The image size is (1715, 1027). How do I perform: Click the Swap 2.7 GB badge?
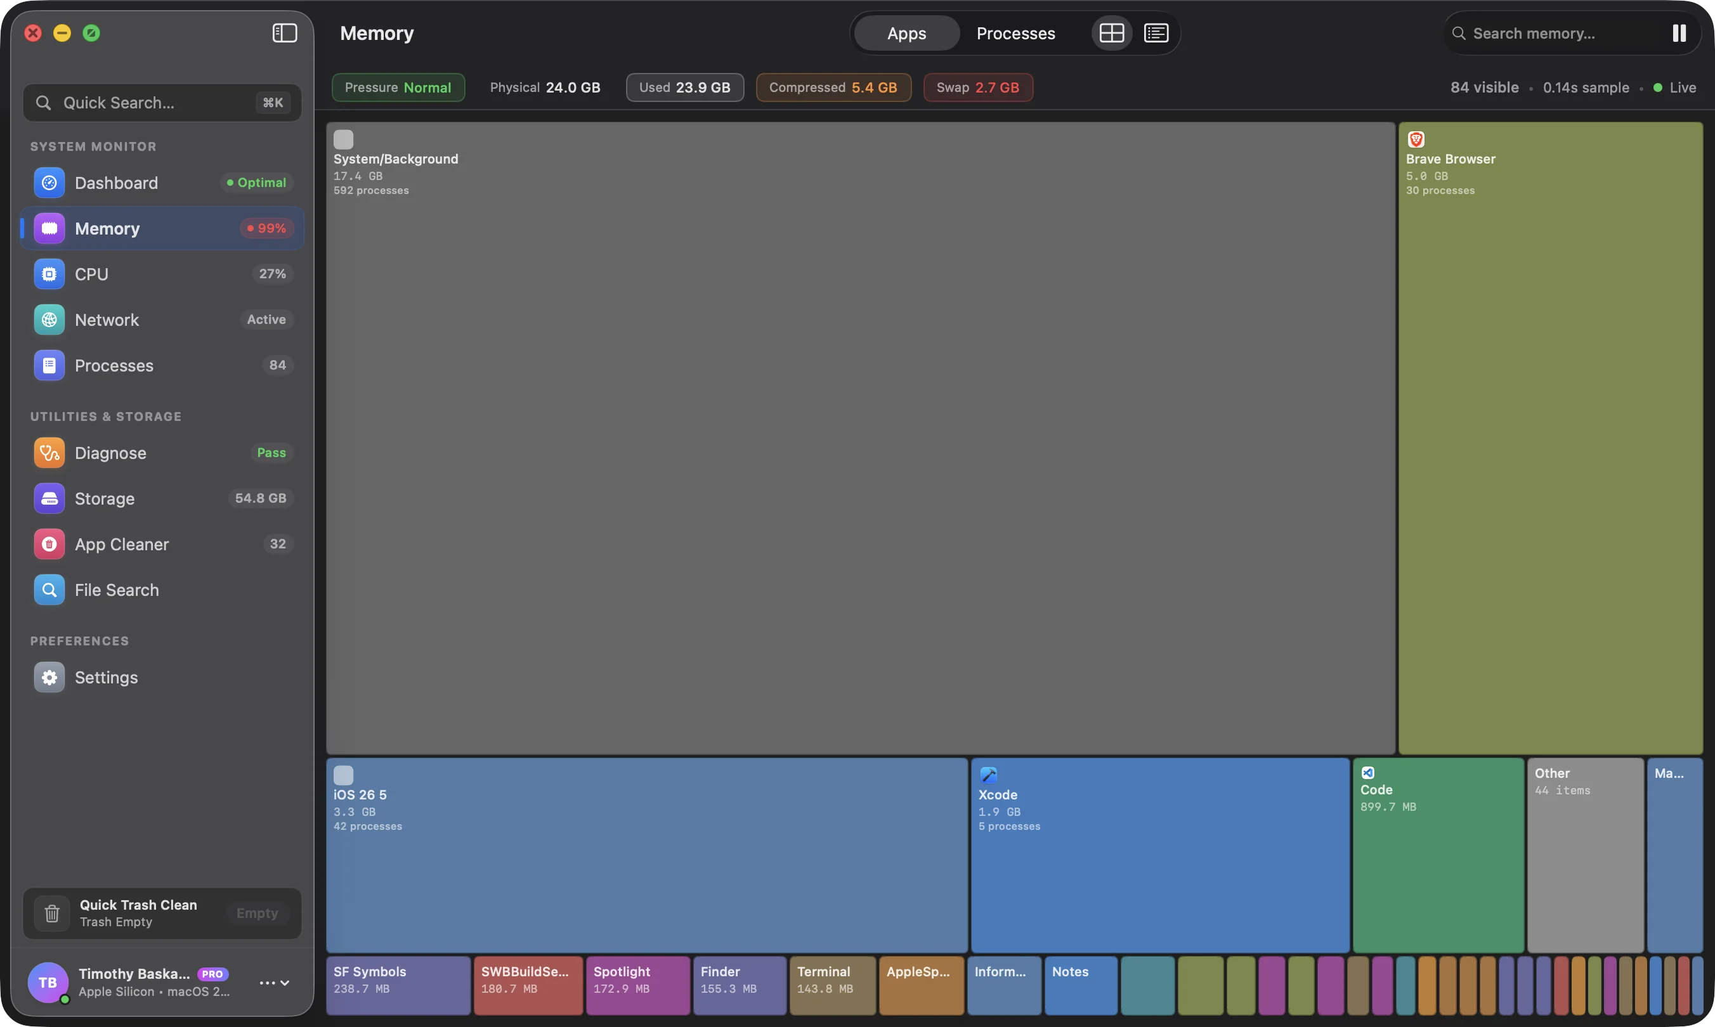977,88
